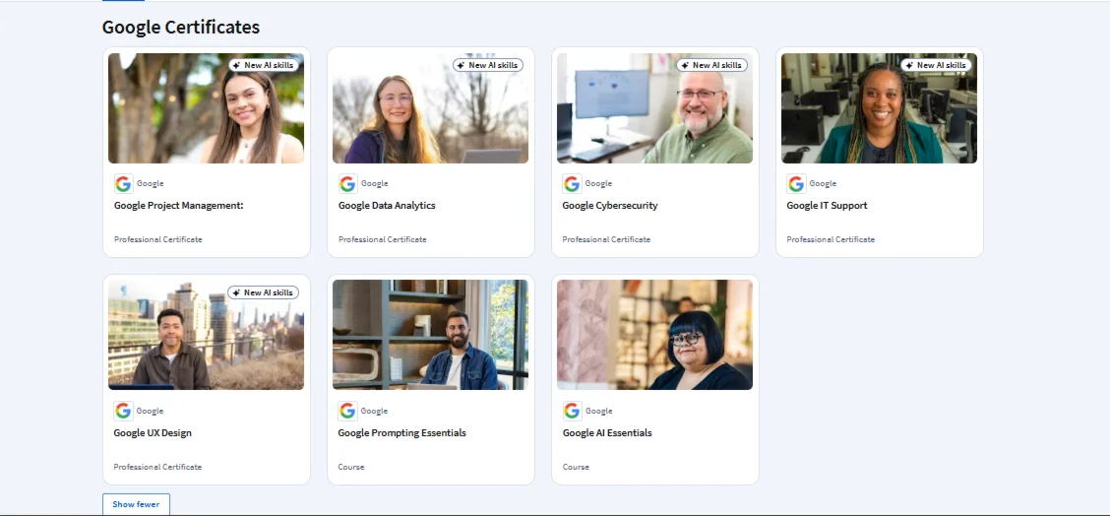Image resolution: width=1110 pixels, height=516 pixels.
Task: Open the Google AI Essentials title link
Action: pos(607,433)
